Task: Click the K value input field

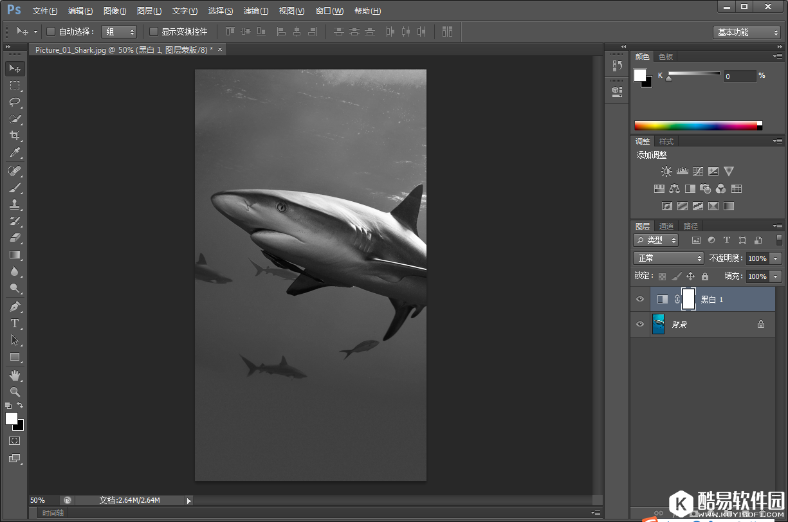Action: (739, 76)
